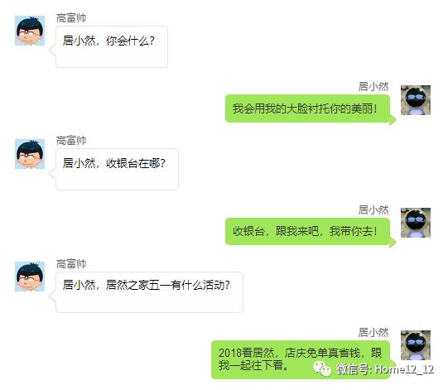Click 高富帅 avatar beside '五一有什么活动?' message
The width and height of the screenshot is (448, 390).
pyautogui.click(x=30, y=277)
